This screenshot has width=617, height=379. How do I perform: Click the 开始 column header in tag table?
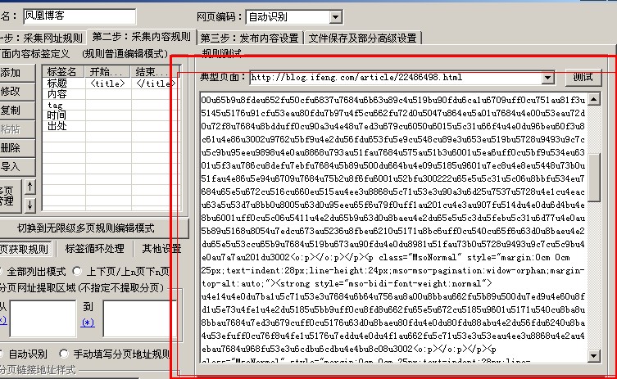(x=107, y=72)
